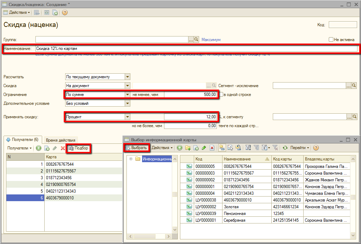The width and height of the screenshot is (361, 244).
Task: Expand the Информационные folder tree node
Action: pyautogui.click(x=131, y=159)
